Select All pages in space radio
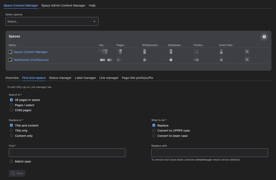This screenshot has width=276, height=180. 11,100
